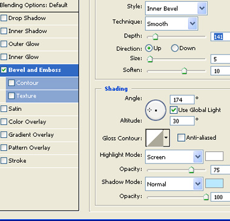
Task: Enable the Pattern Overlay checkbox
Action: tap(4, 148)
